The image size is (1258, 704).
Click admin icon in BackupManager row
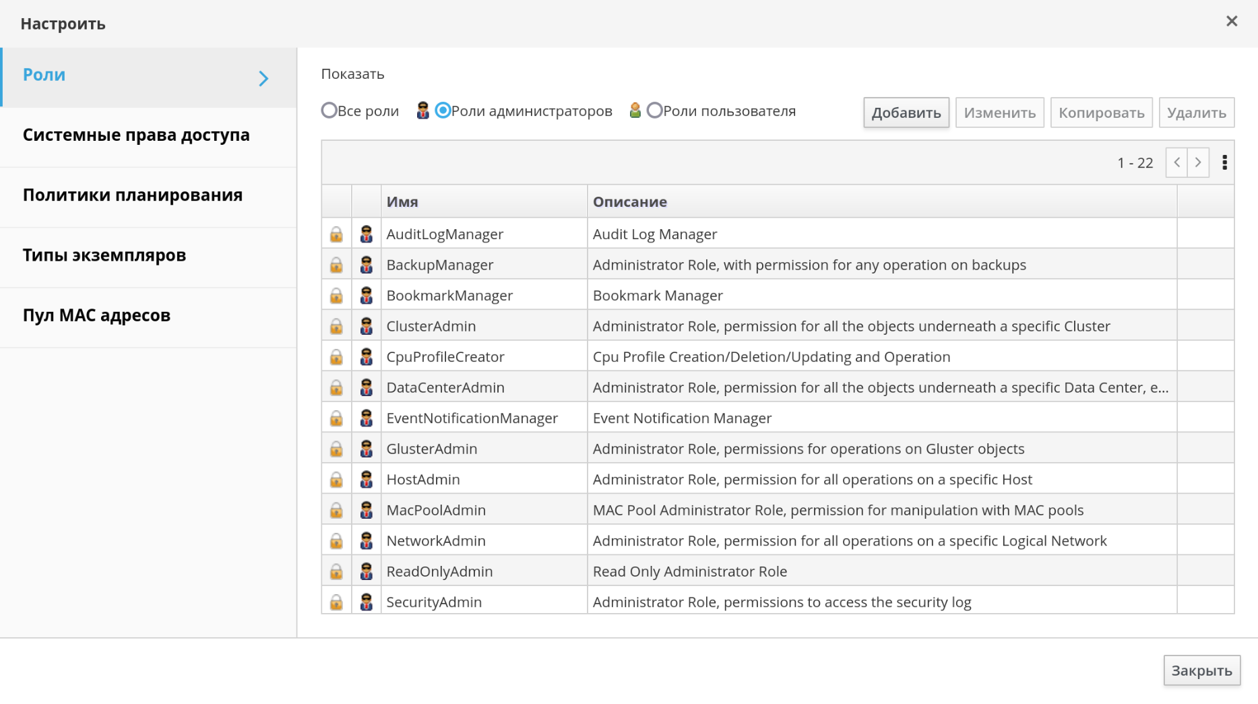tap(366, 265)
